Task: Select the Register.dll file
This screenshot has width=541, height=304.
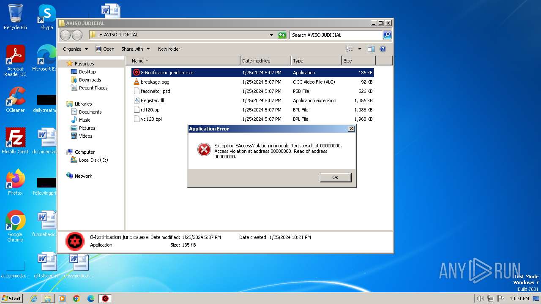Action: [252, 100]
